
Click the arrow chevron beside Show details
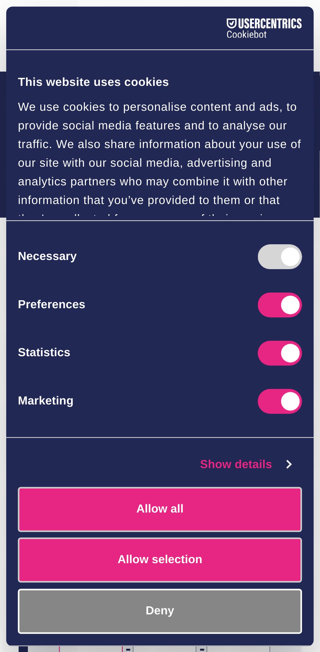pos(289,464)
